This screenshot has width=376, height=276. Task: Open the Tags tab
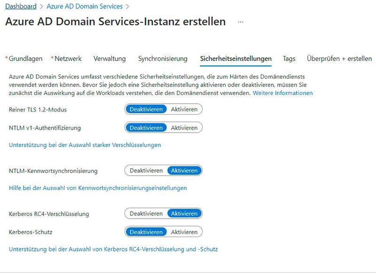[x=288, y=58]
